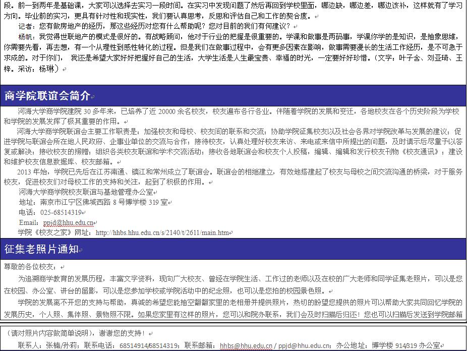Screen dimensions: 467x351
Task: Click the text 2013 年始 paragraph start
Action: point(32,172)
